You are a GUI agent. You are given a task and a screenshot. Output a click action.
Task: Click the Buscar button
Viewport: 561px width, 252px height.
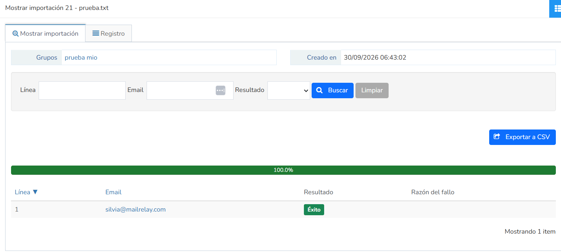point(333,90)
